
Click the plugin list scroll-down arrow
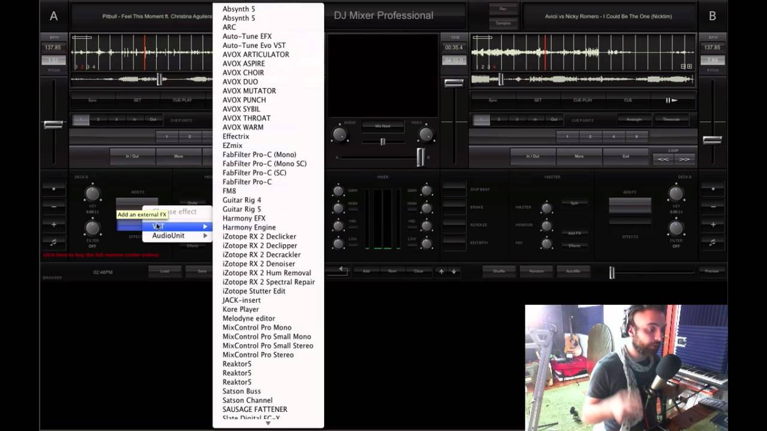click(x=268, y=423)
